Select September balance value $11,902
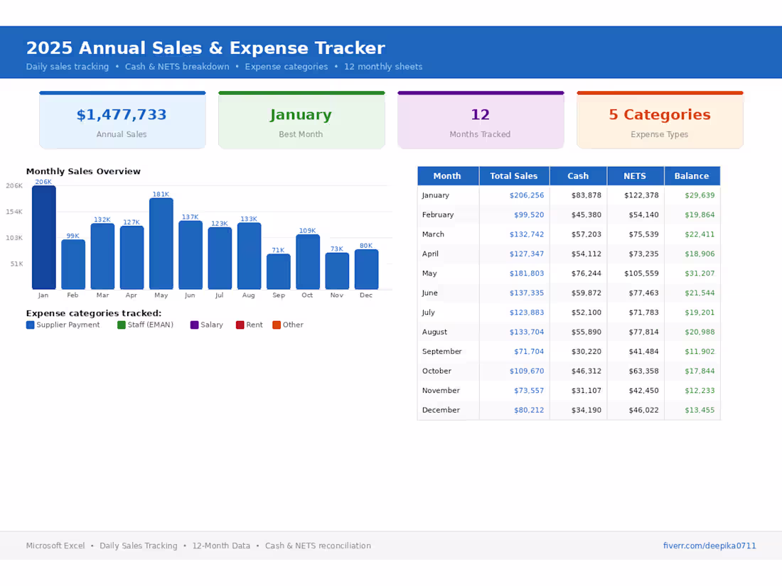Screen dimensions: 782x586 pyautogui.click(x=700, y=352)
